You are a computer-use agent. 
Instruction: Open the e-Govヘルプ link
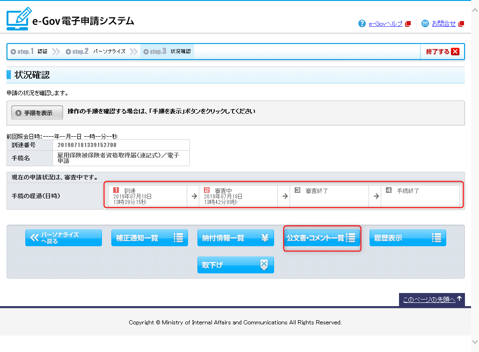(x=385, y=23)
